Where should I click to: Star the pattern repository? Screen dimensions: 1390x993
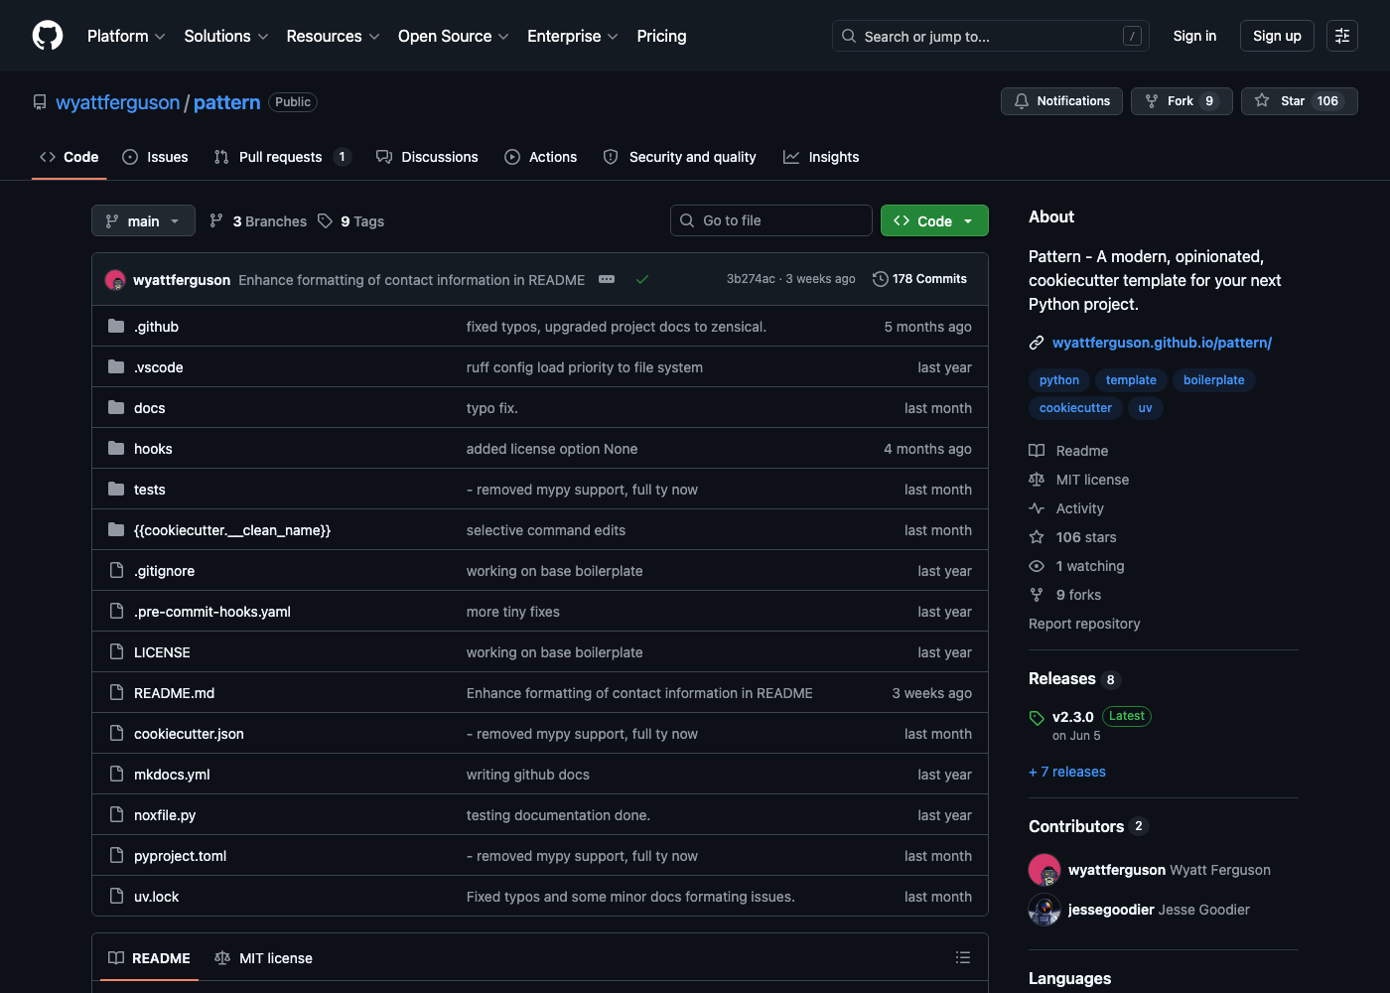click(1300, 101)
